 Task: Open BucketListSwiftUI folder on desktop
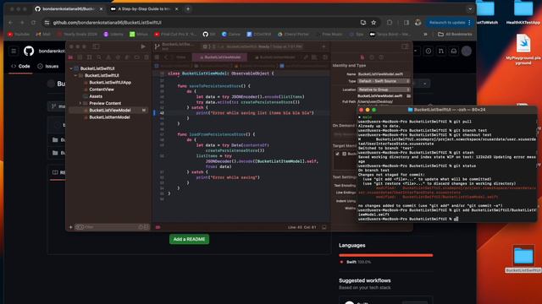click(523, 259)
